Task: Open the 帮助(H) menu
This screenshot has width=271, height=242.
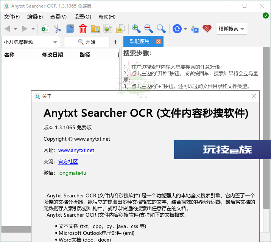Action: coord(107,17)
